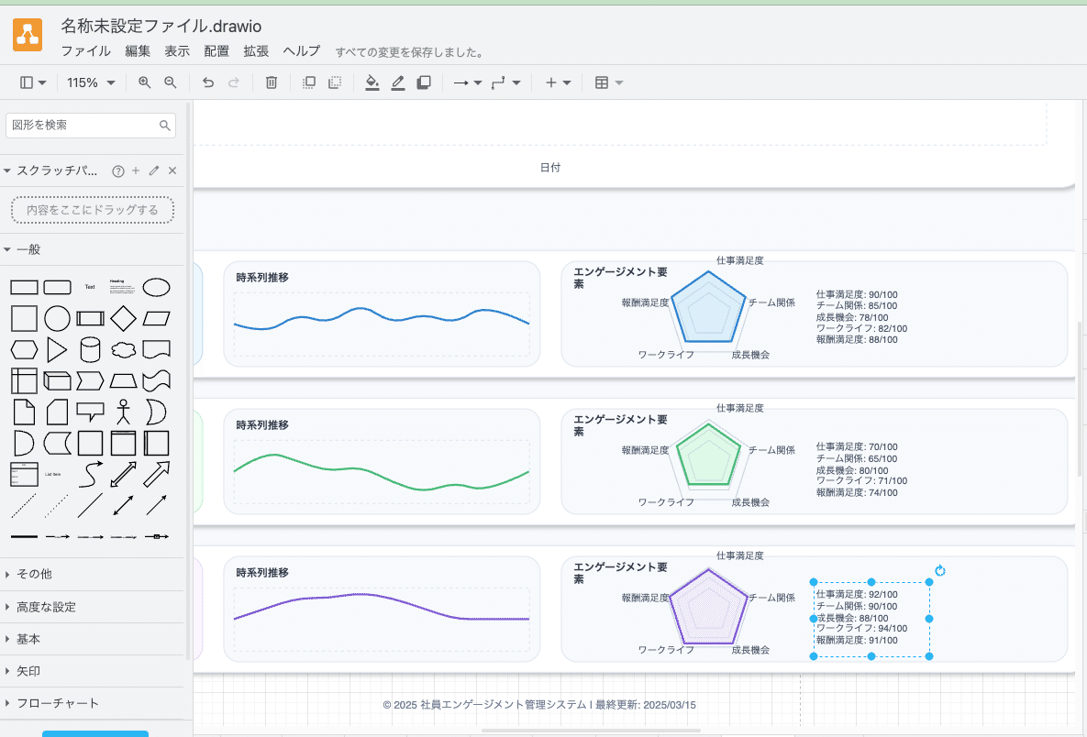Add an item to the scratchpad with plus icon

point(135,170)
